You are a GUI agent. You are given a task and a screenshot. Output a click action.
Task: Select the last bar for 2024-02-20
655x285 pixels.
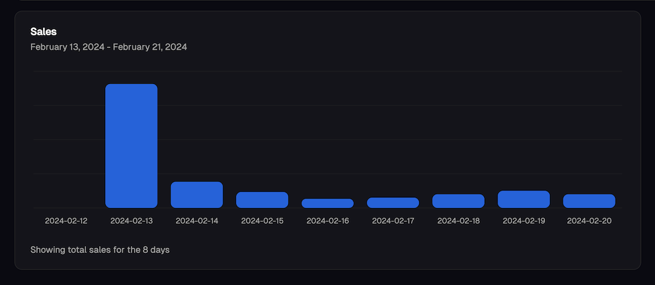589,201
